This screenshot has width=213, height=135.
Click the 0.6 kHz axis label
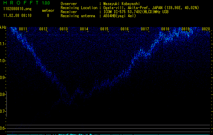3,128
